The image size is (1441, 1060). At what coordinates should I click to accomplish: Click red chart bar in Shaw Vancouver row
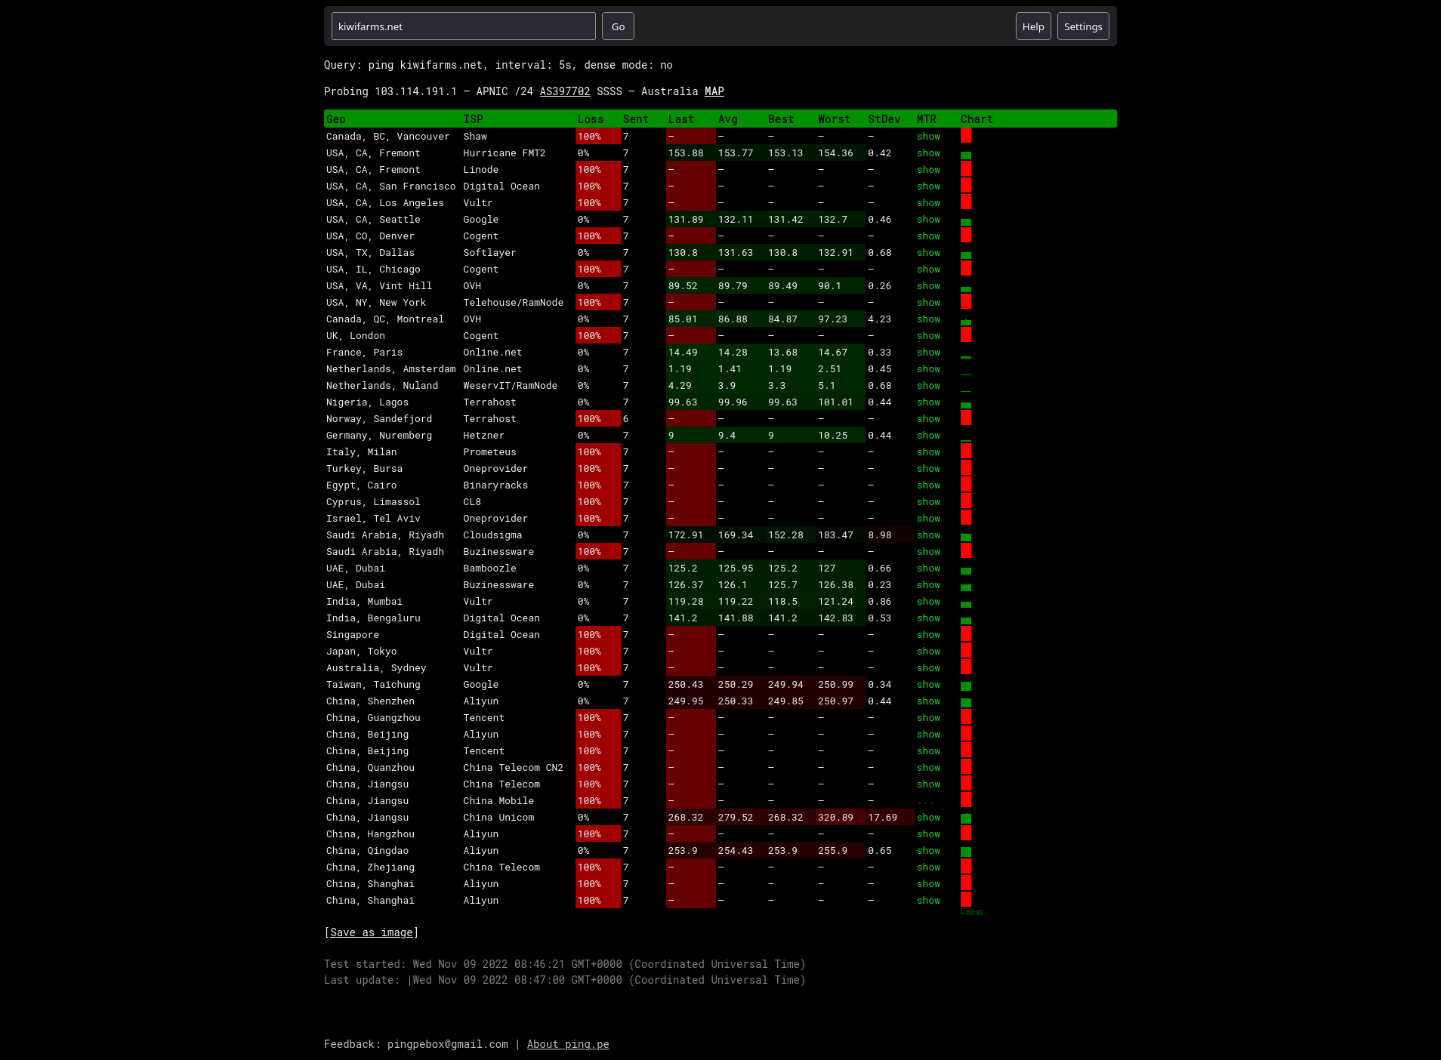tap(965, 136)
